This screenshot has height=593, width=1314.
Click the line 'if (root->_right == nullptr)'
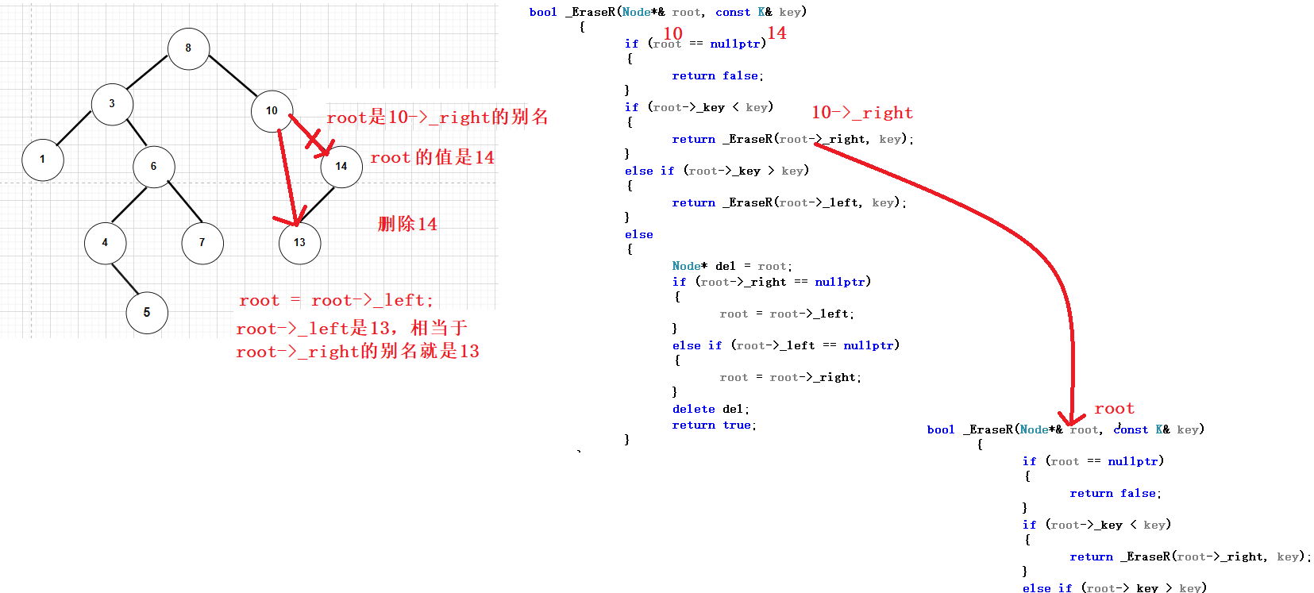pyautogui.click(x=772, y=282)
